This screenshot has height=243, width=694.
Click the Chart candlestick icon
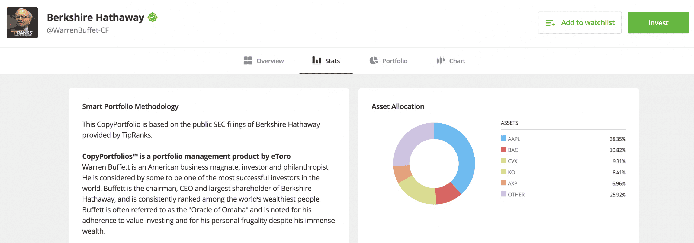[x=441, y=60]
